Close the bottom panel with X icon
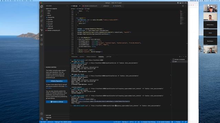The image size is (220, 123). pyautogui.click(x=186, y=57)
